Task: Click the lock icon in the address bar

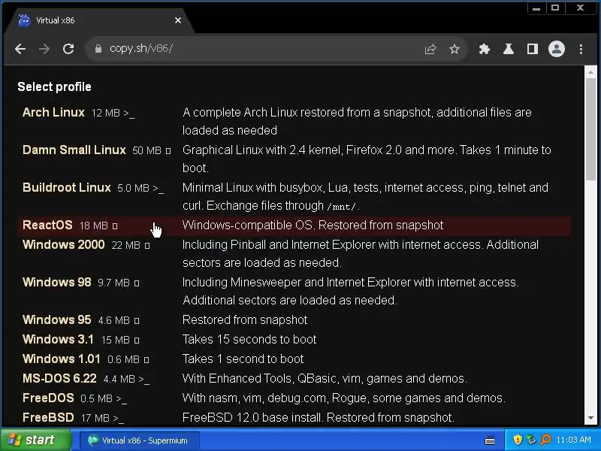Action: tap(98, 49)
